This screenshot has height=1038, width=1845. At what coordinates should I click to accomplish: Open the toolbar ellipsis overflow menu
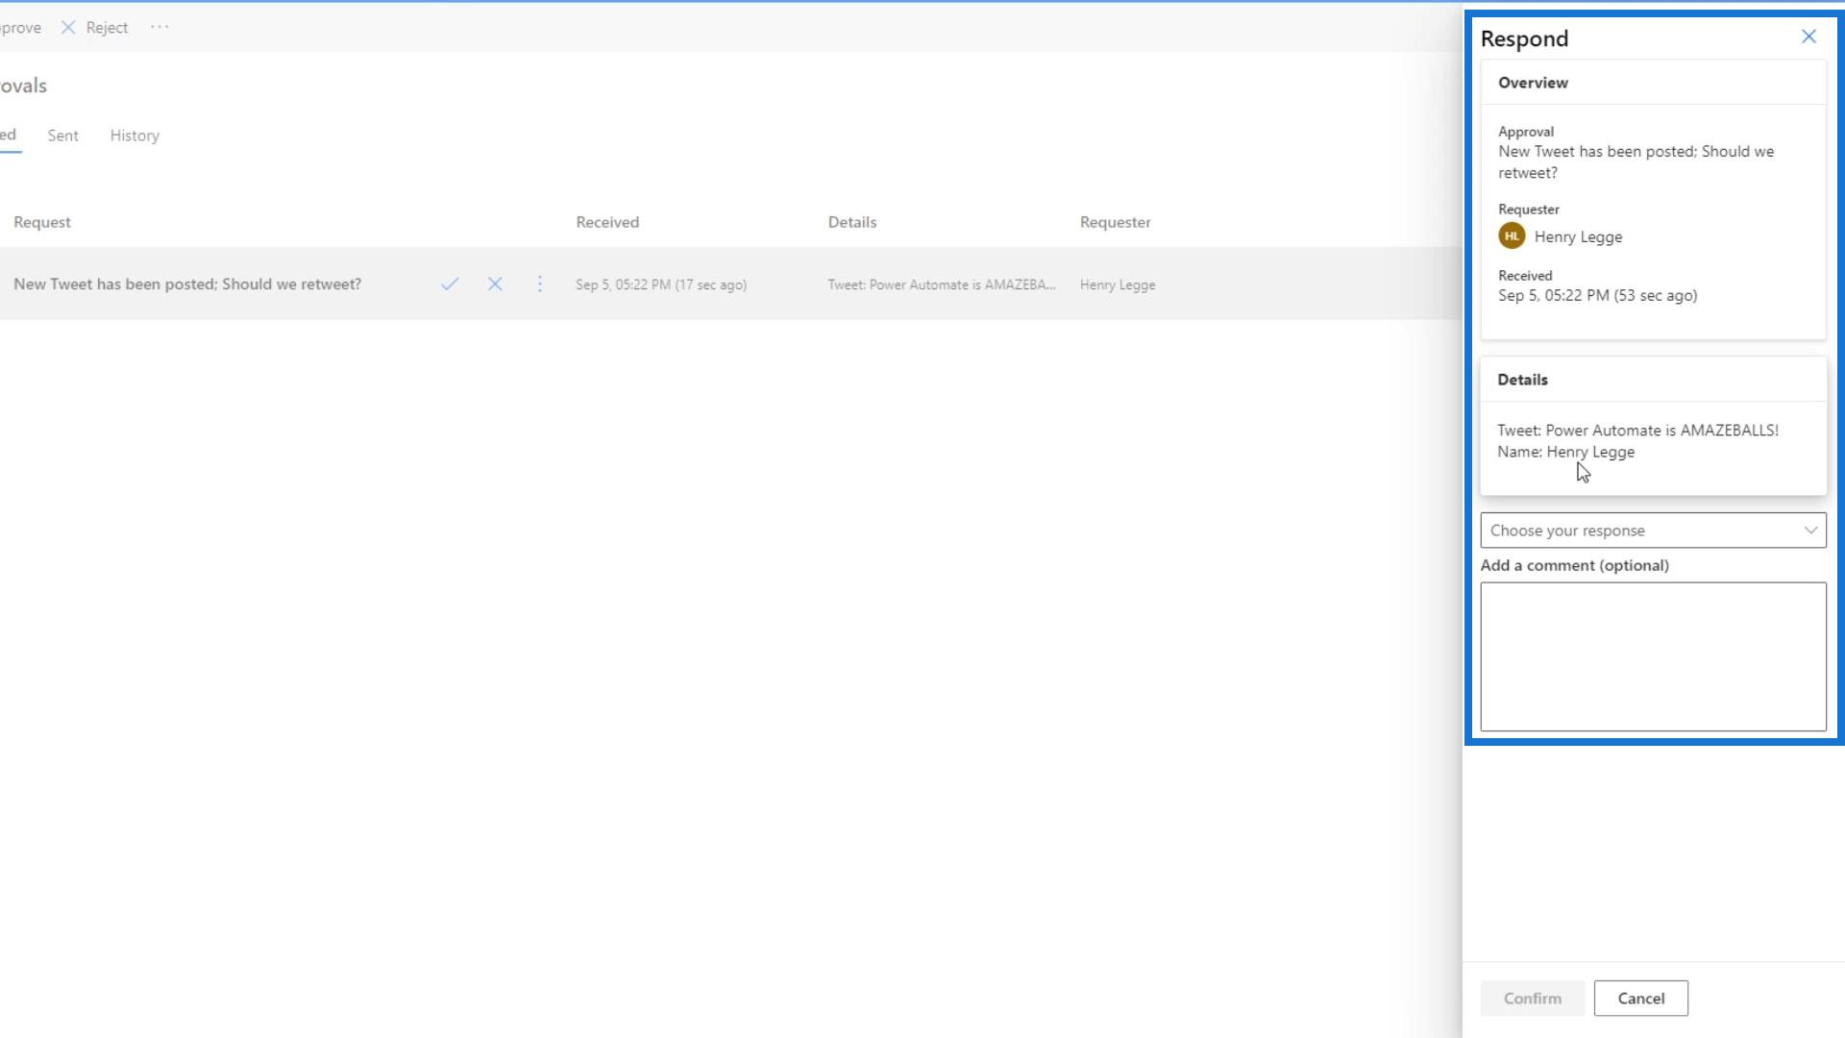160,27
